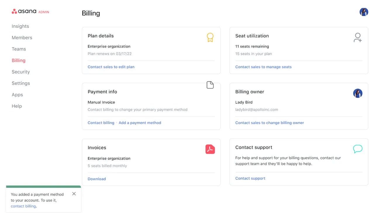Open Apps in the admin sidebar
380x213 pixels.
pyautogui.click(x=17, y=95)
